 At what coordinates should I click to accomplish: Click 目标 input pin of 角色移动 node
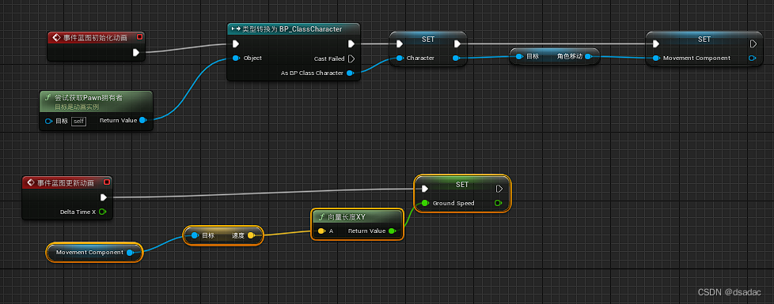519,57
